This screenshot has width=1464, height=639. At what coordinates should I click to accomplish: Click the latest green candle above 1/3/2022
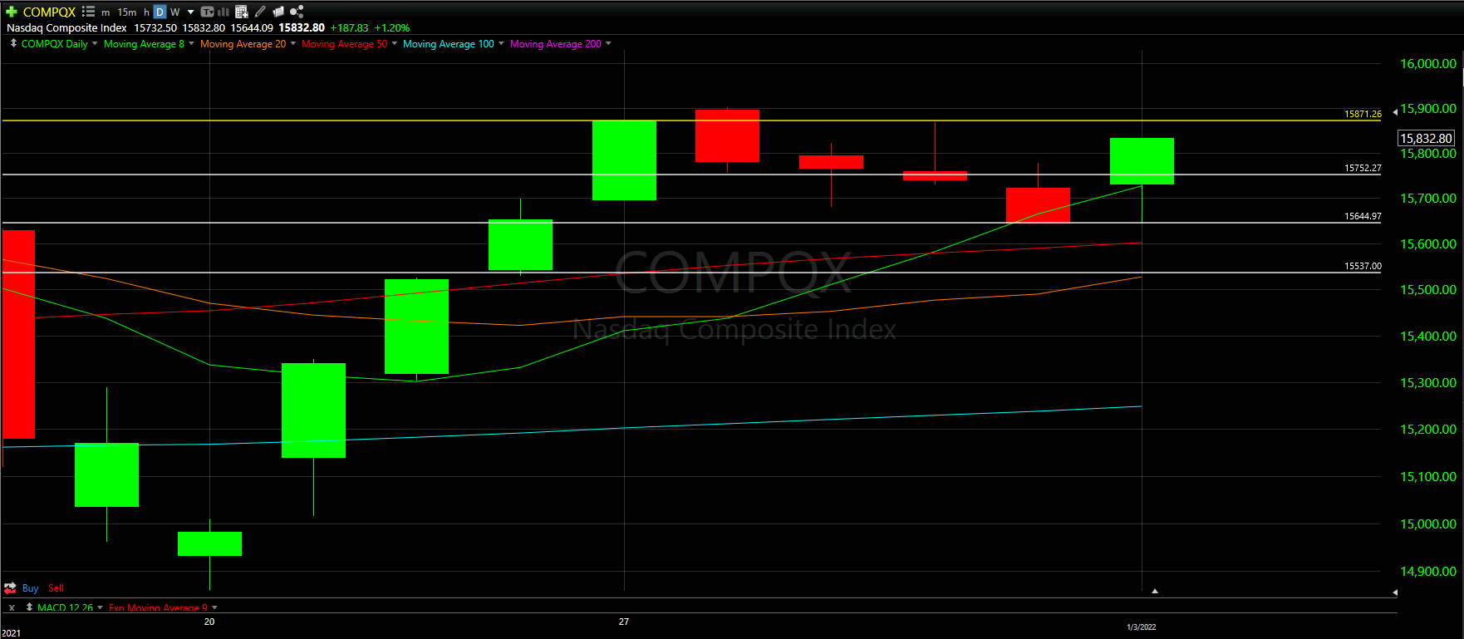click(1142, 161)
